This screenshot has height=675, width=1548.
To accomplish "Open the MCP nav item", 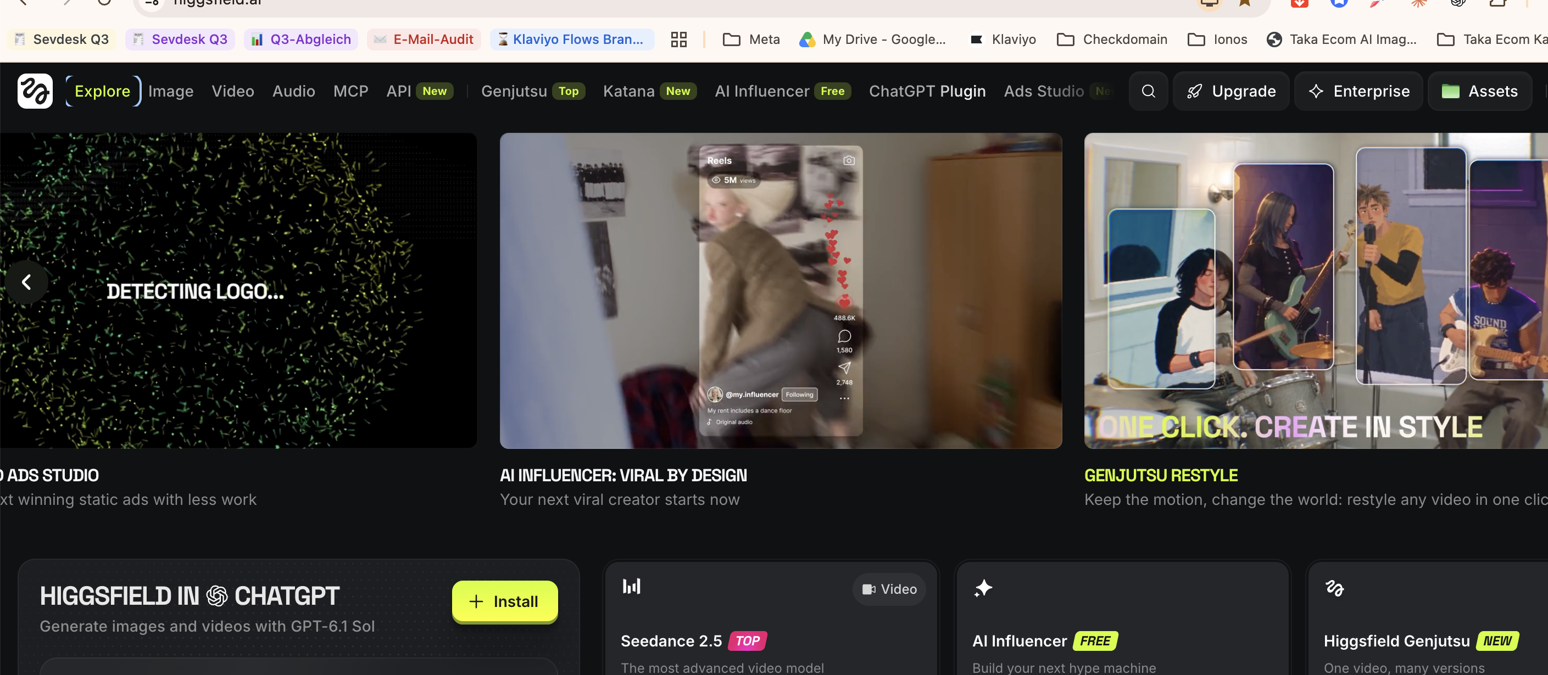I will coord(350,91).
